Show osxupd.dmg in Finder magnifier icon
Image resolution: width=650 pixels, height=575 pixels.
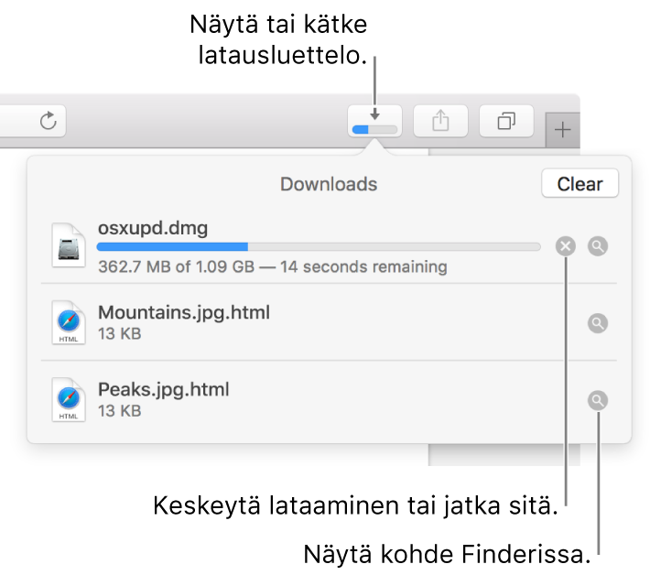[x=598, y=246]
